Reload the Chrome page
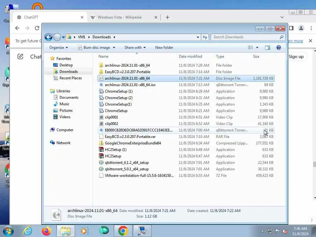The height and width of the screenshot is (237, 316). point(37,28)
